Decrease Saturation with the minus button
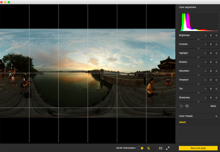The image size is (220, 152). (x=205, y=71)
